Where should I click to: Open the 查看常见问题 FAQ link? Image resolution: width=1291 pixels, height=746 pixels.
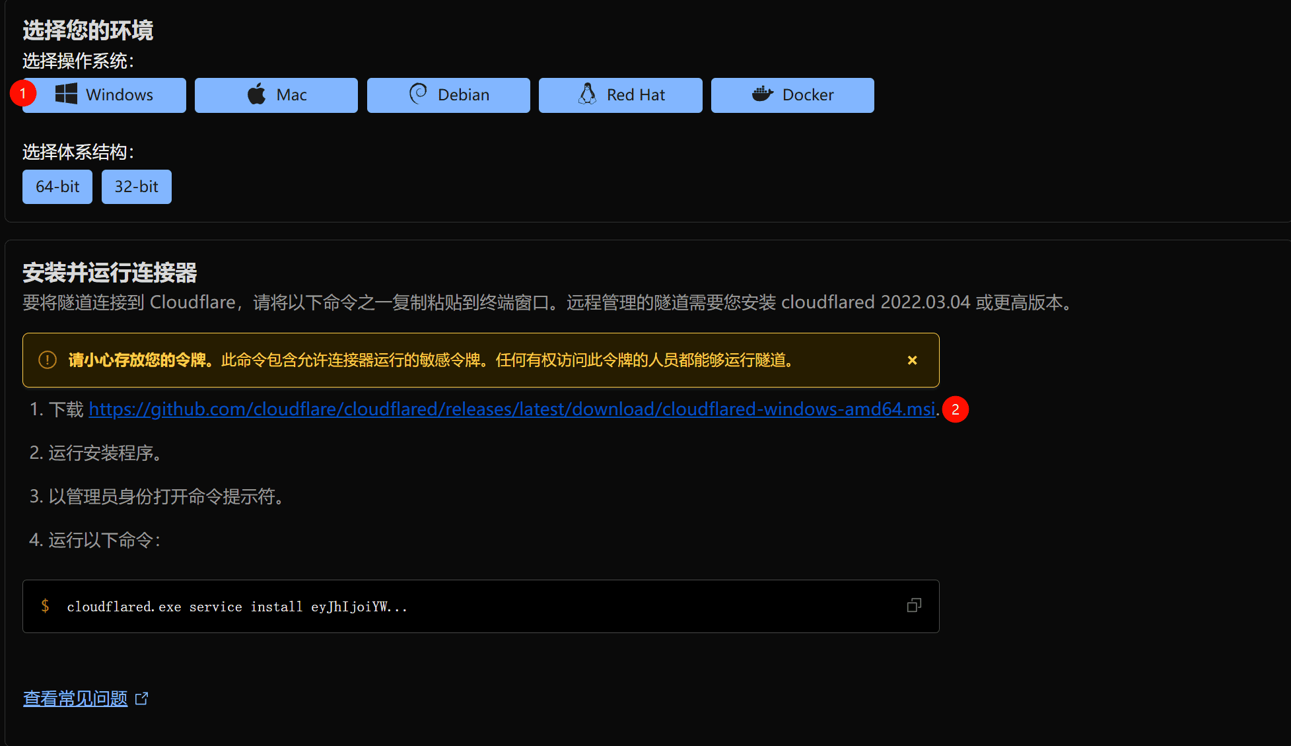(x=75, y=698)
